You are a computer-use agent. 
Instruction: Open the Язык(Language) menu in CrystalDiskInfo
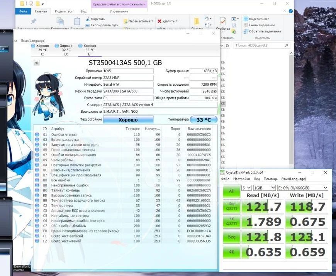33,41
